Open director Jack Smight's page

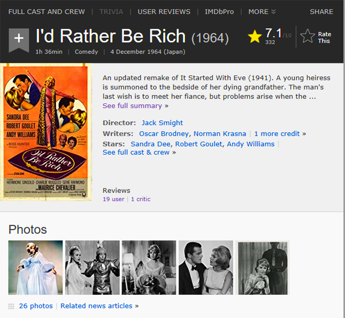162,123
